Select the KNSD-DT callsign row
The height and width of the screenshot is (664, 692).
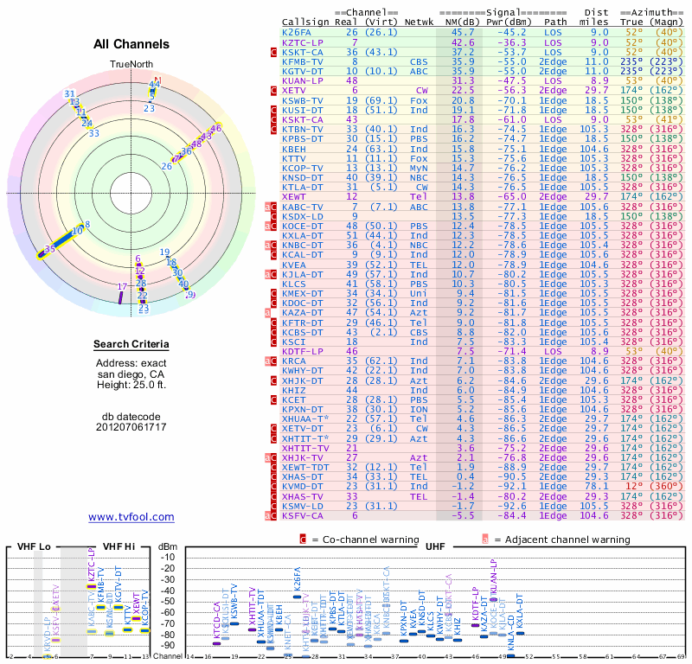(483, 178)
